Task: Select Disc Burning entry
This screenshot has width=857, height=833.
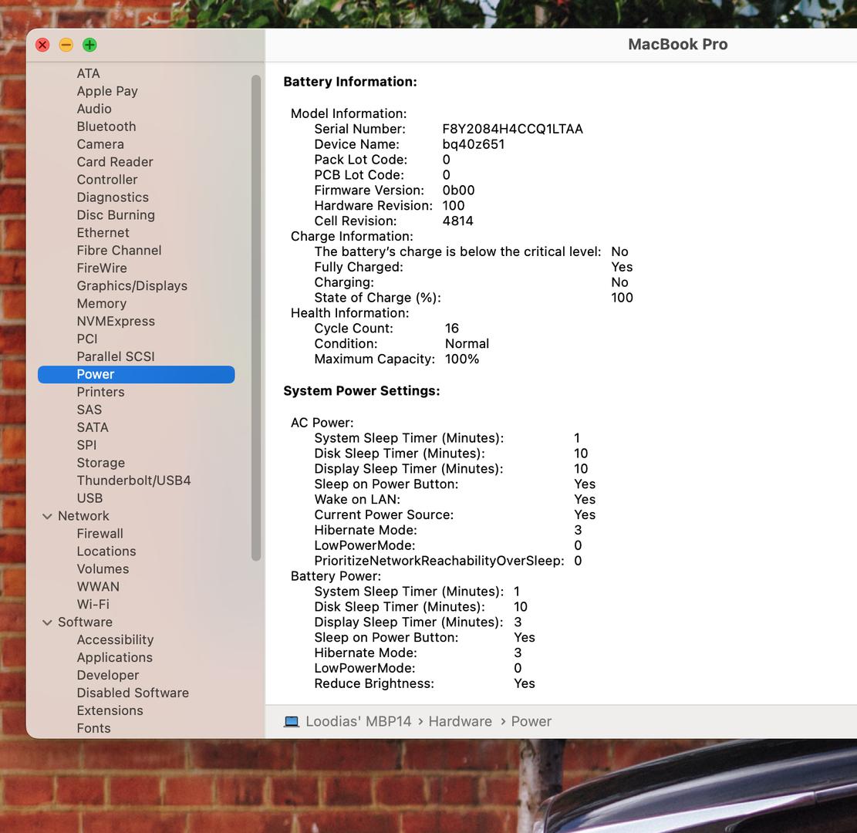Action: click(x=116, y=215)
